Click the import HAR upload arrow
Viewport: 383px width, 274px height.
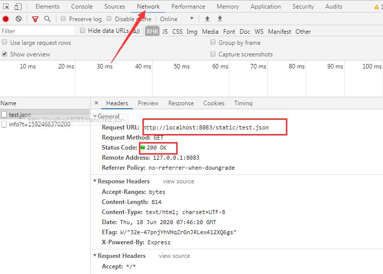click(207, 19)
